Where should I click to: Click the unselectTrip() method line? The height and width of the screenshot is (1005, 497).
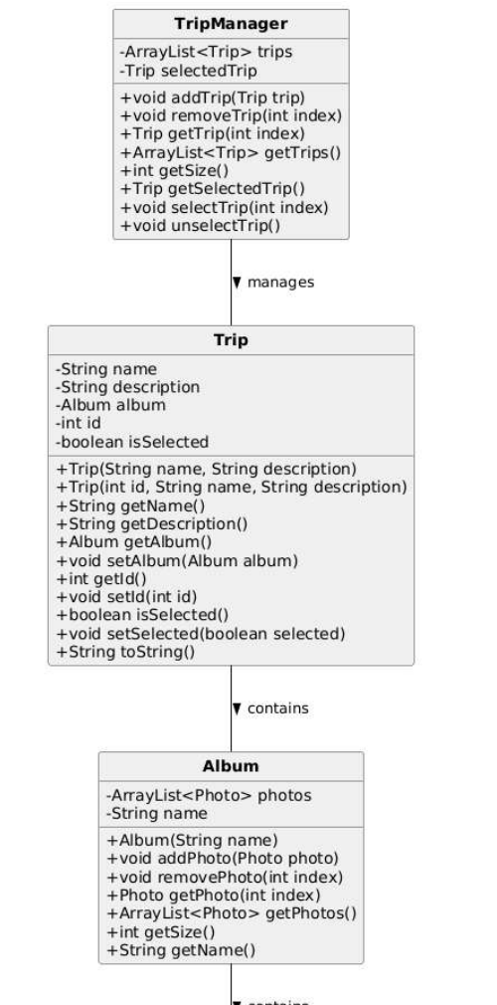click(x=200, y=226)
